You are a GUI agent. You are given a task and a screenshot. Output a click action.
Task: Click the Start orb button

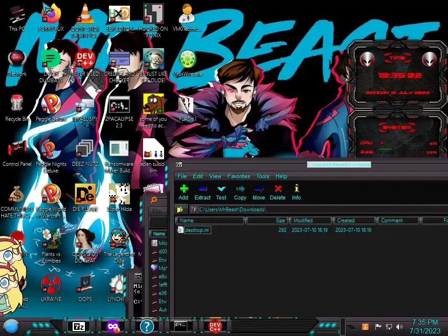point(11,326)
